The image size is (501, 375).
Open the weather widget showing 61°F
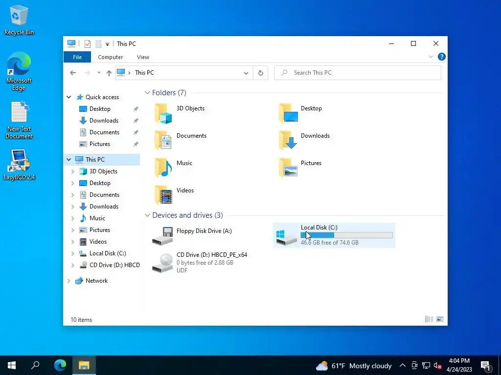click(354, 366)
